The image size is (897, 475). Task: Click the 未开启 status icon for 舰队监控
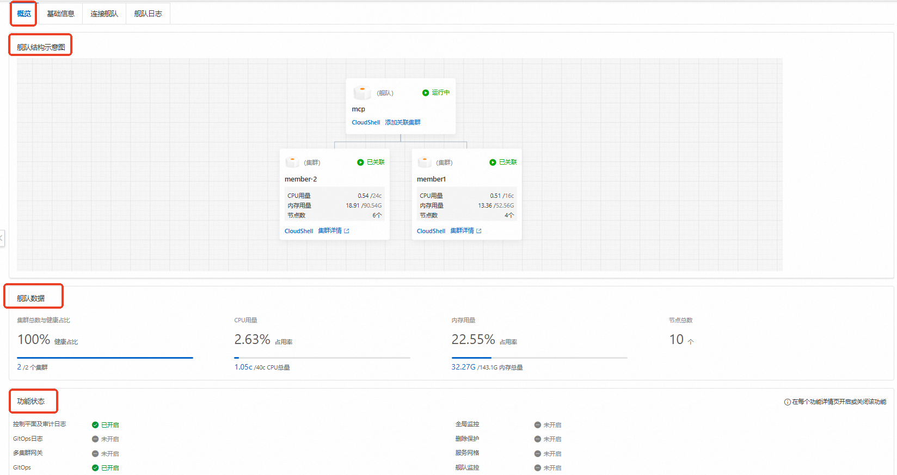pos(538,468)
